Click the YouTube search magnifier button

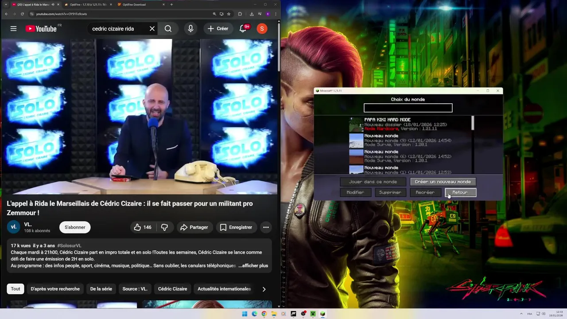168,29
